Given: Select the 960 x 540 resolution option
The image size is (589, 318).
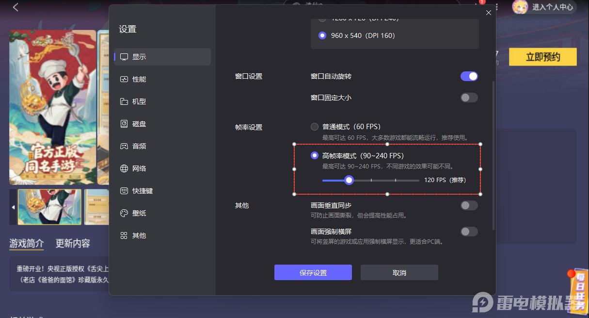Looking at the screenshot, I should (x=322, y=35).
